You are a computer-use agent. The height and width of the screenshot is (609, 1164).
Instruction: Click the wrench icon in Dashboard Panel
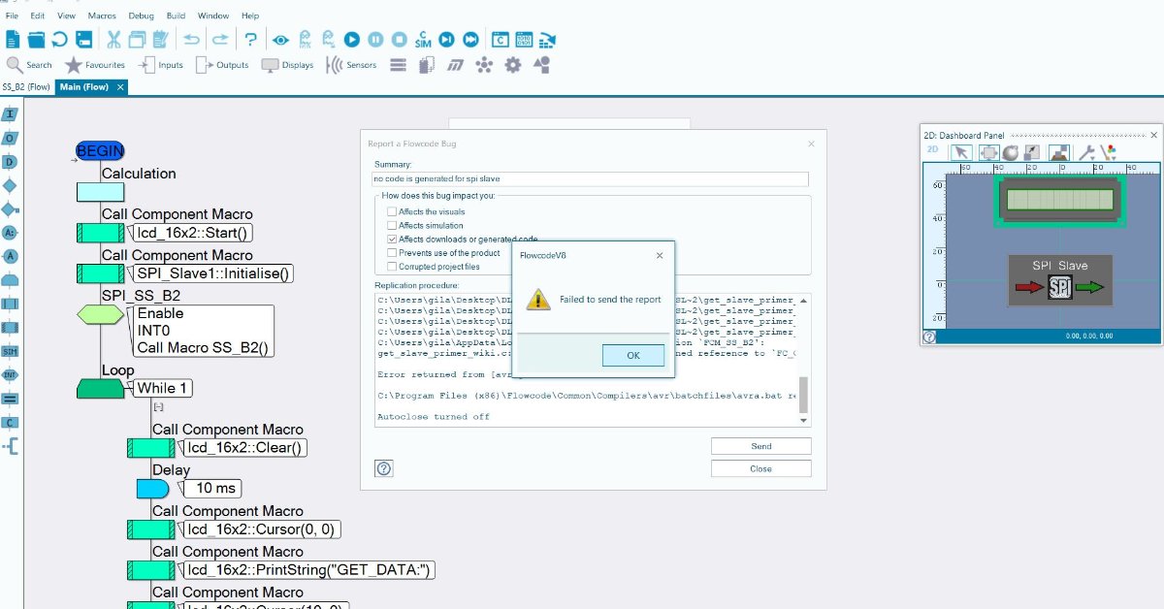click(1087, 152)
